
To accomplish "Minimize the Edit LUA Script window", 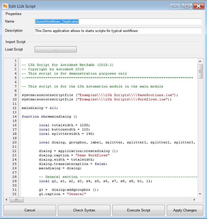I will coord(175,6).
